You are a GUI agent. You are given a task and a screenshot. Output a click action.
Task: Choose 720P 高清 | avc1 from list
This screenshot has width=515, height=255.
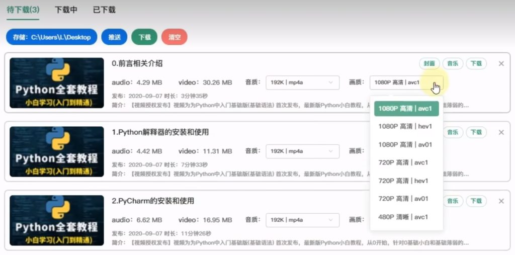click(x=403, y=162)
